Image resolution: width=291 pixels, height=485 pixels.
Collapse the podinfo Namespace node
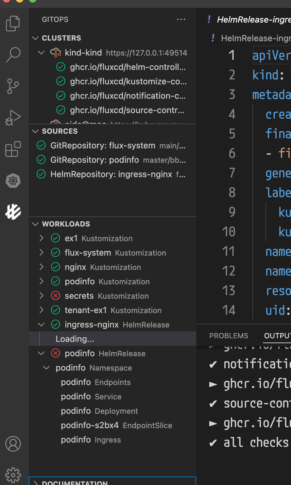(x=46, y=368)
